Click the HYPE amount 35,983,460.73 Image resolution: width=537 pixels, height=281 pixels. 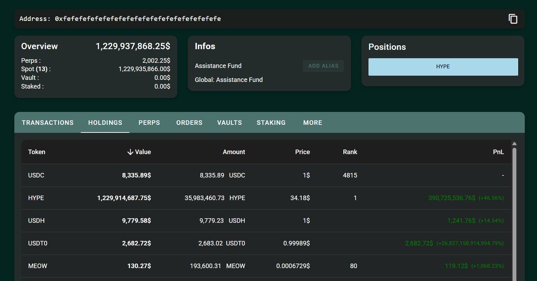point(205,198)
